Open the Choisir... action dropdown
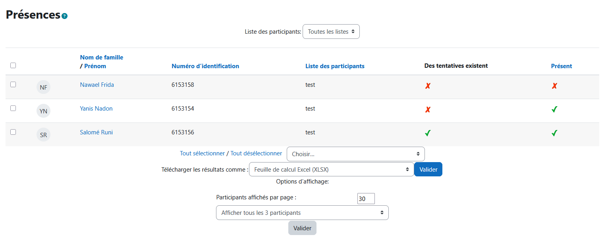This screenshot has height=239, width=604. (356, 154)
